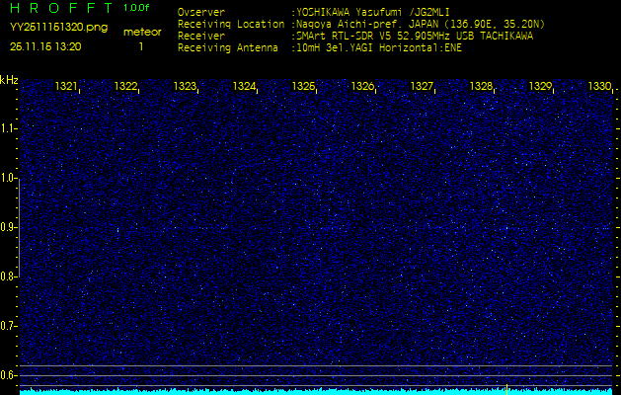Select the 1323 time tick
The image size is (621, 395).
185,87
